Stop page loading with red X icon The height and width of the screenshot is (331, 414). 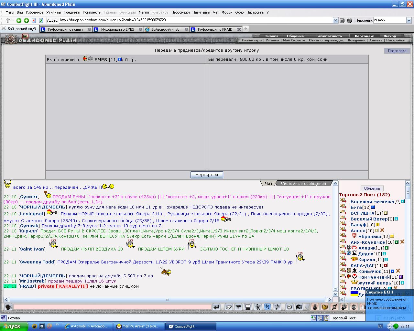tap(34, 20)
